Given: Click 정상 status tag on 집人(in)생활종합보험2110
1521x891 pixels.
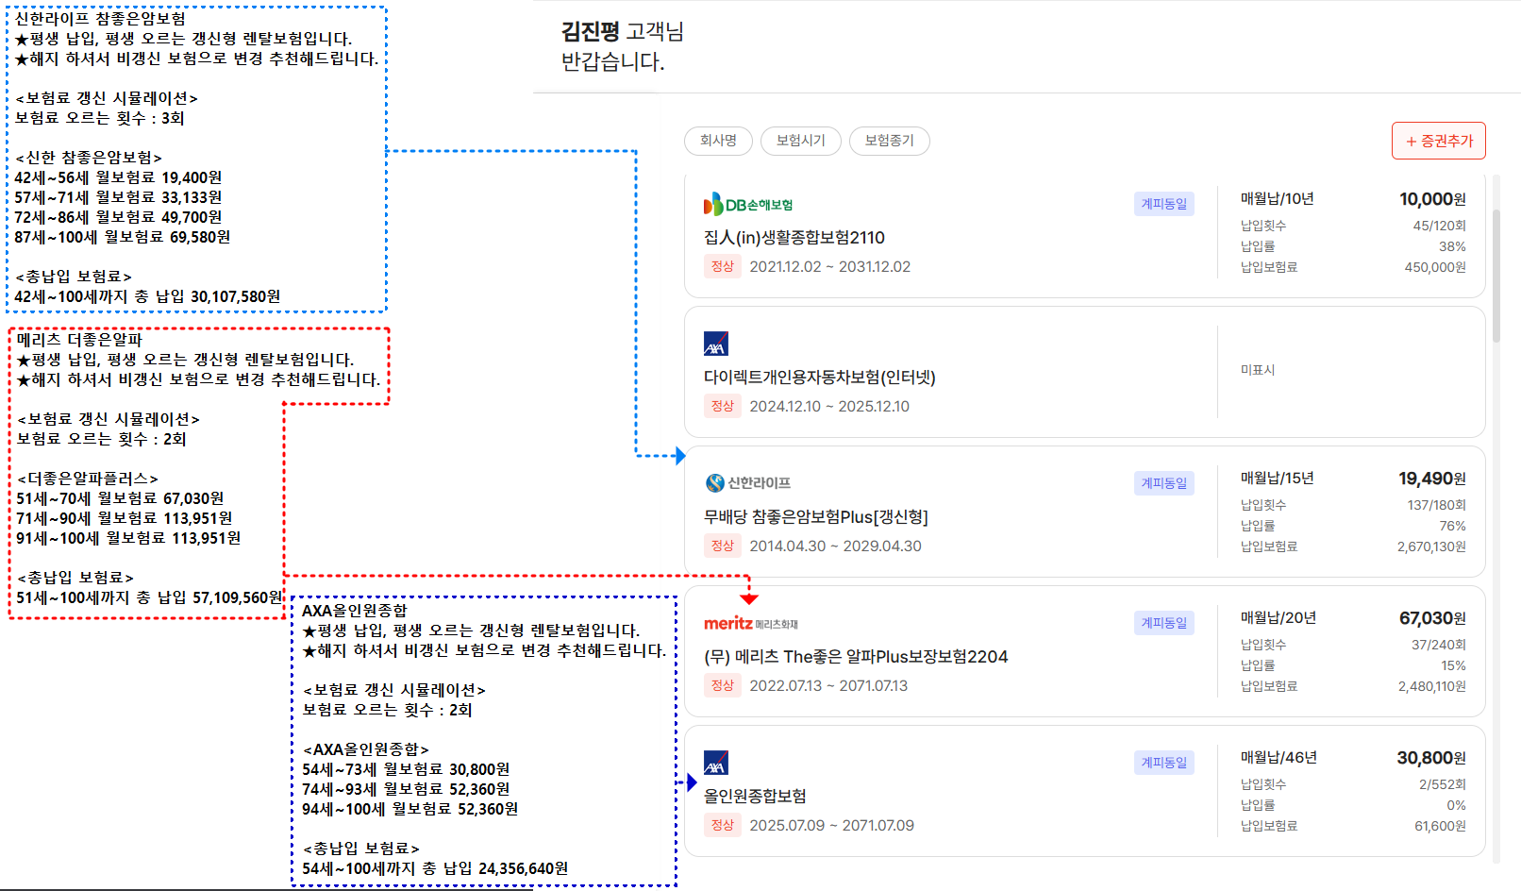Looking at the screenshot, I should (x=722, y=266).
